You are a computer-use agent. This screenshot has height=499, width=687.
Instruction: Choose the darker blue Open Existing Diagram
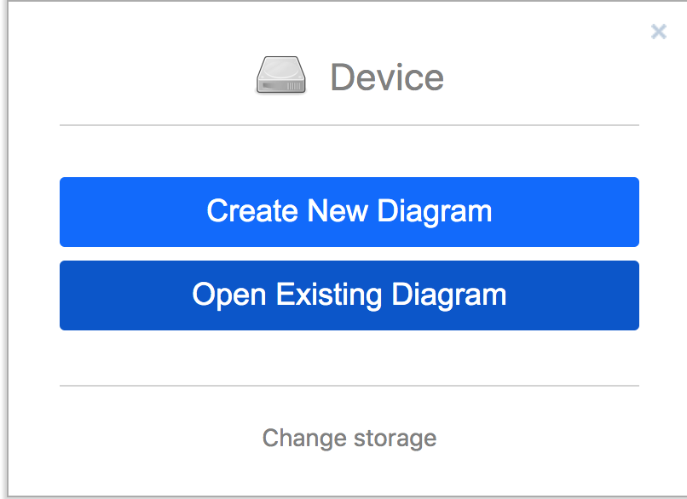pos(349,295)
